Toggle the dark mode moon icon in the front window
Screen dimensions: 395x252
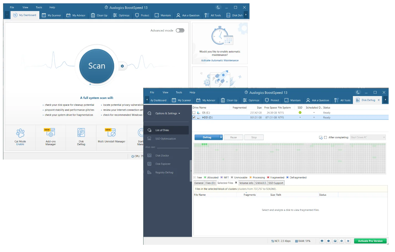[x=358, y=92]
